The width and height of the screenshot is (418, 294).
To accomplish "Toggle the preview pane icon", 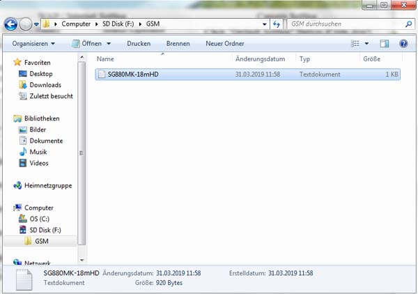I will point(384,43).
